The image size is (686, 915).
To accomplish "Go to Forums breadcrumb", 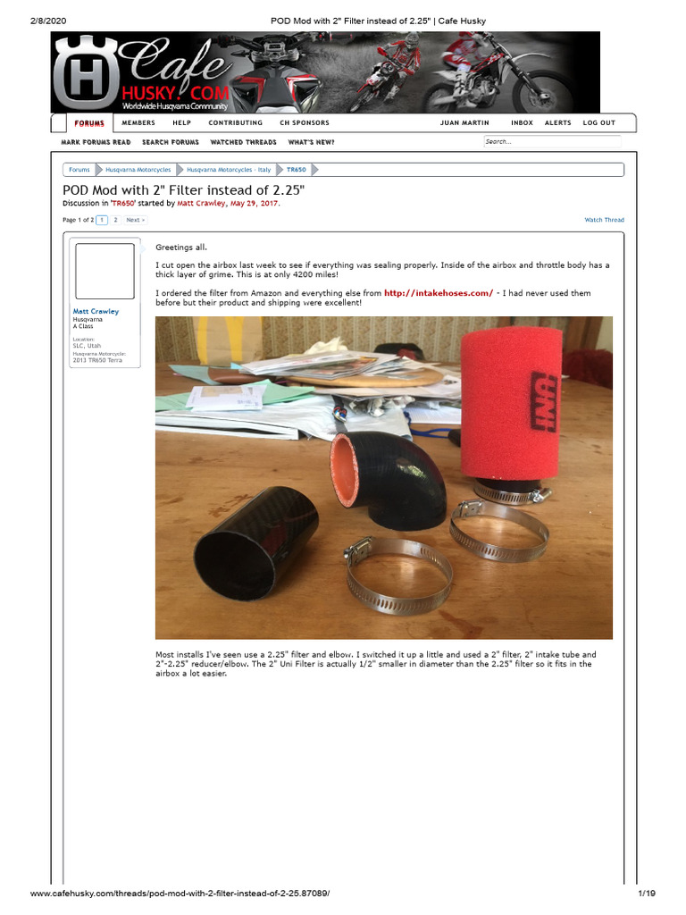I will click(79, 170).
